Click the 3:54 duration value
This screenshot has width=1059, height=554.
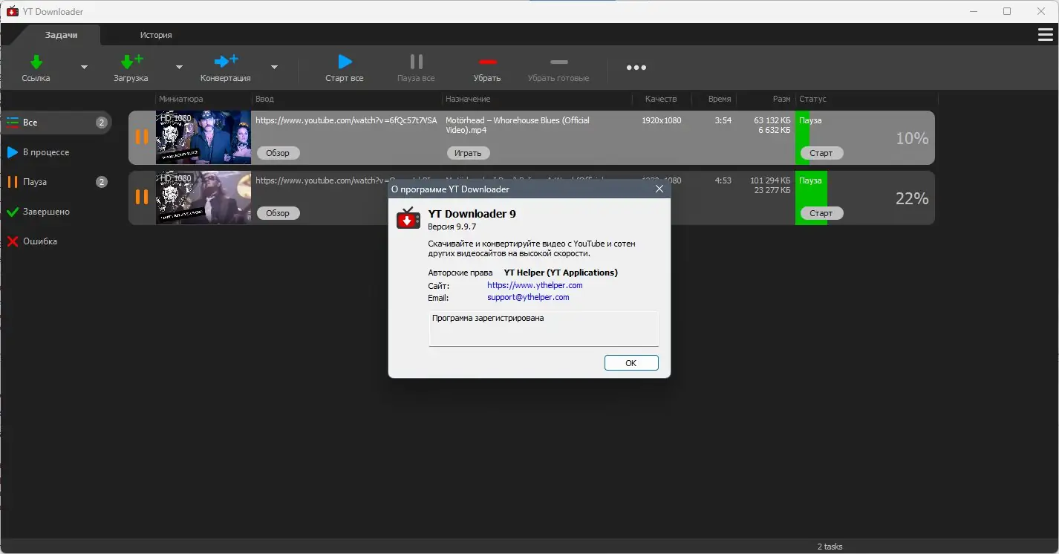[723, 120]
